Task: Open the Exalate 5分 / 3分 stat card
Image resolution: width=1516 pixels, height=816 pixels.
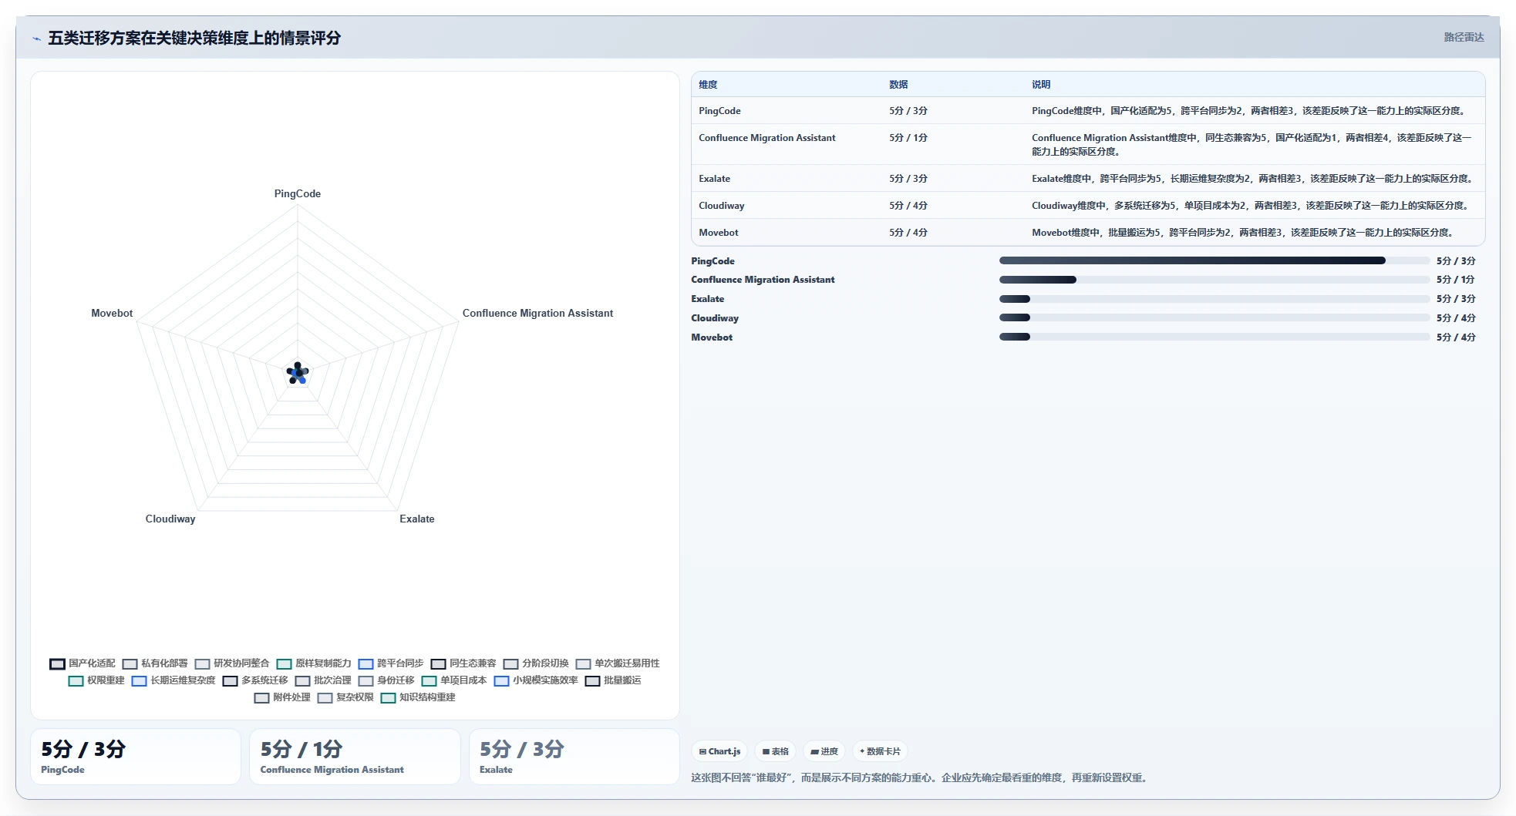Action: click(x=574, y=757)
